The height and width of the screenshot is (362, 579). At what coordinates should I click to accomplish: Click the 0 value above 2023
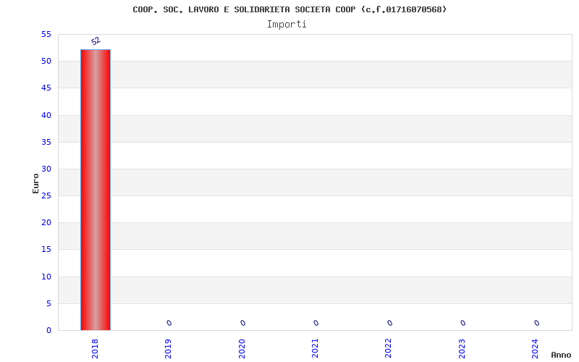[x=463, y=323]
